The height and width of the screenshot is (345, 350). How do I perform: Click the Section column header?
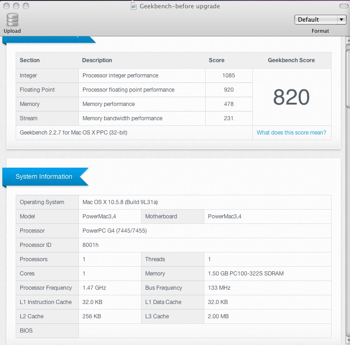click(x=30, y=60)
